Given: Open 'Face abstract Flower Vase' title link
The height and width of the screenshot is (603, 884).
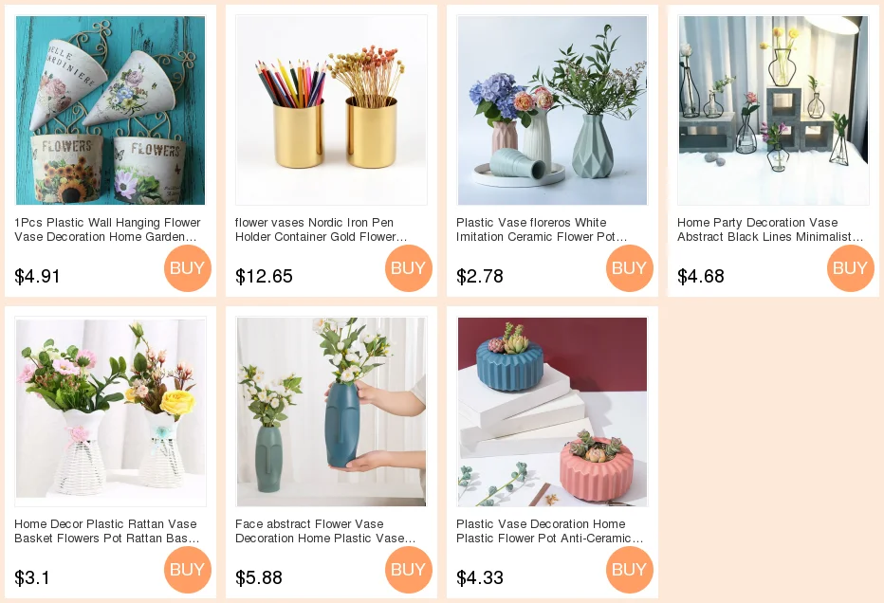Looking at the screenshot, I should point(325,532).
